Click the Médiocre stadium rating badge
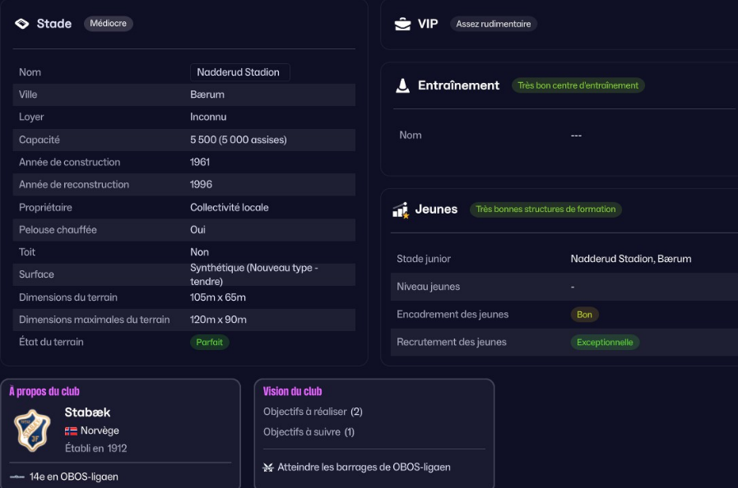Viewport: 738px width, 488px height. pyautogui.click(x=108, y=24)
